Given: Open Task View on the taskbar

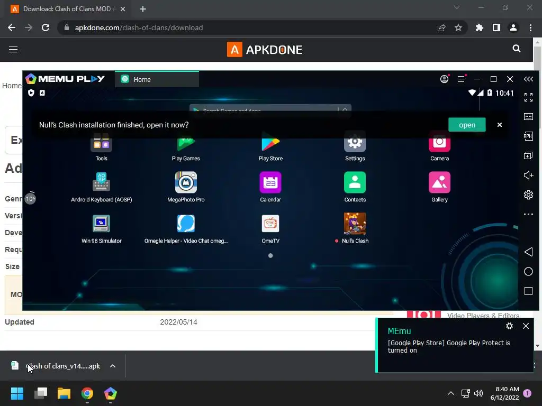Looking at the screenshot, I should 40,393.
